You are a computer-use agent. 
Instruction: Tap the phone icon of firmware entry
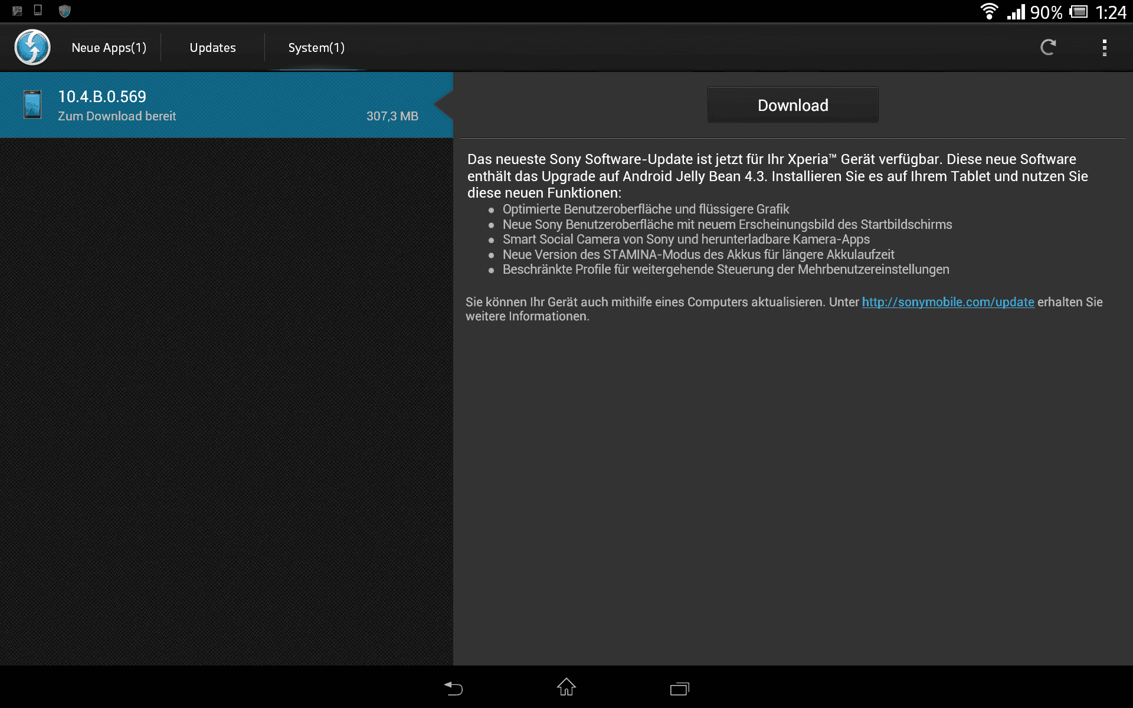(x=32, y=104)
